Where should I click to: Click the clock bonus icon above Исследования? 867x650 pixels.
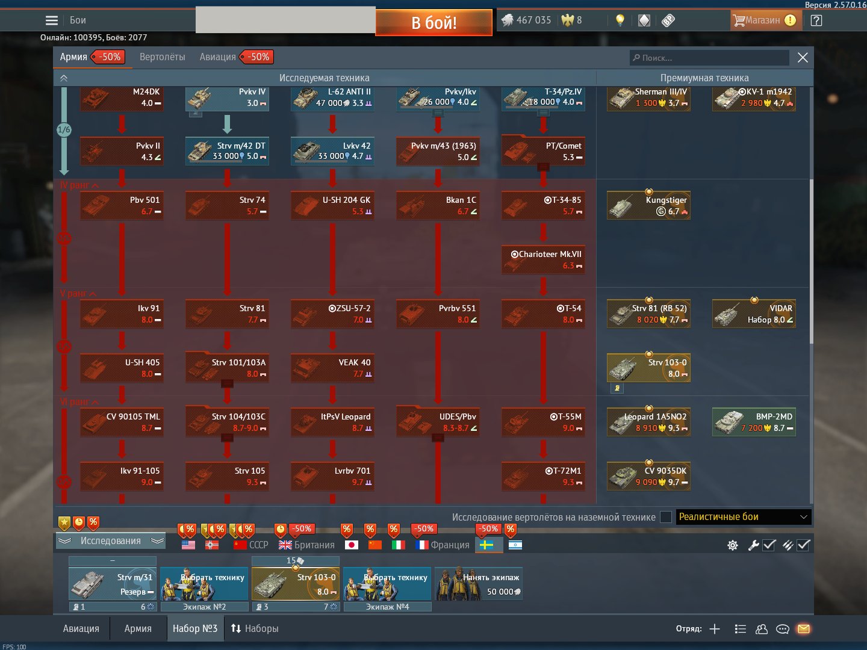(79, 522)
